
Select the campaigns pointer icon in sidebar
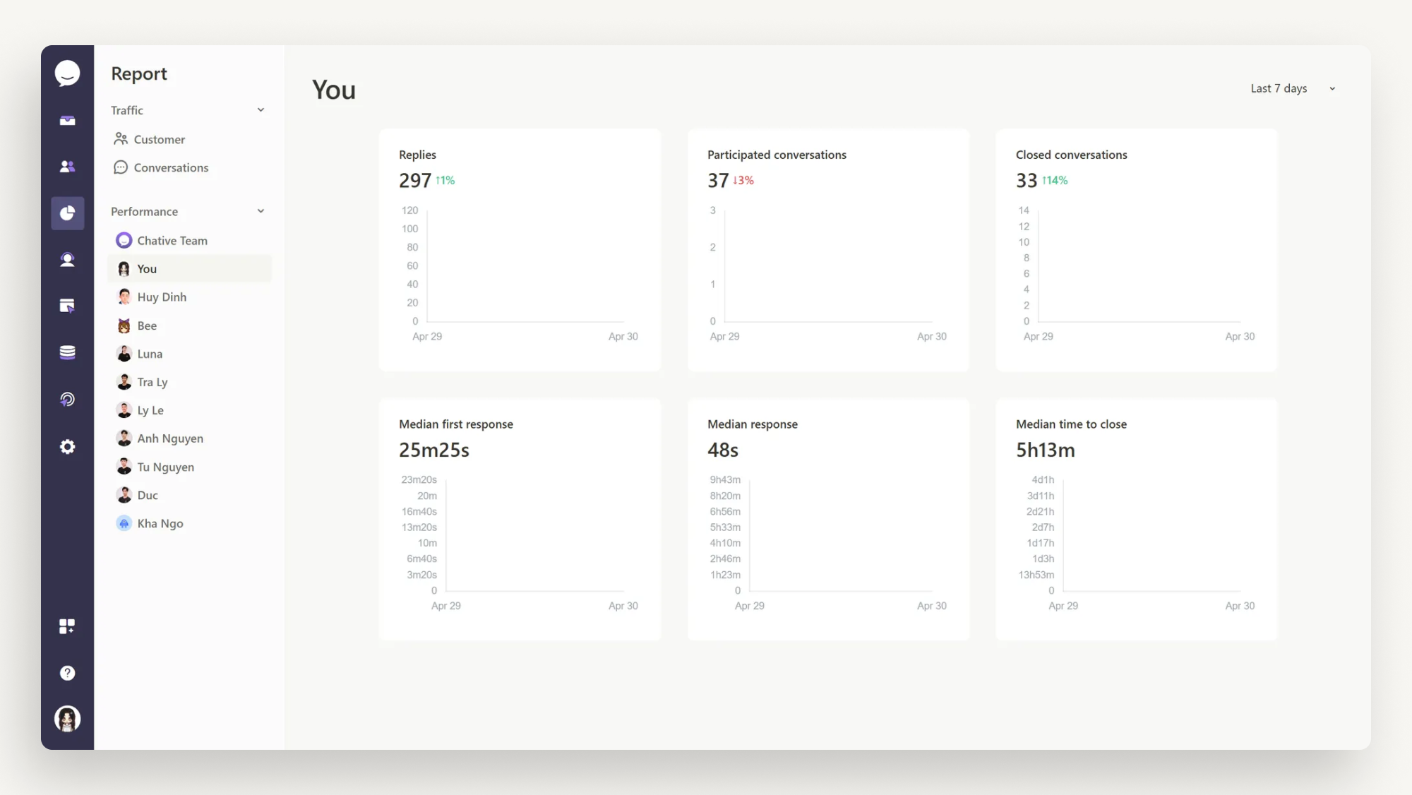click(67, 306)
